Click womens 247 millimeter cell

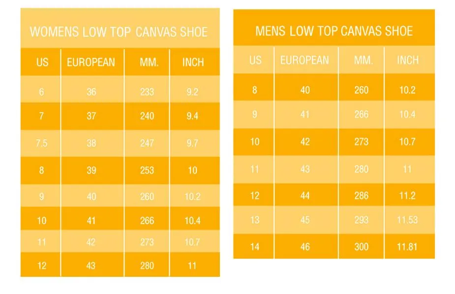point(147,143)
